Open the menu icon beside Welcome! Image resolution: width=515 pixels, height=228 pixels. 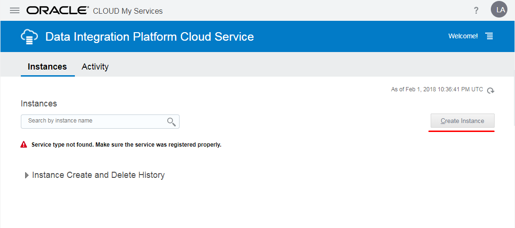point(489,36)
